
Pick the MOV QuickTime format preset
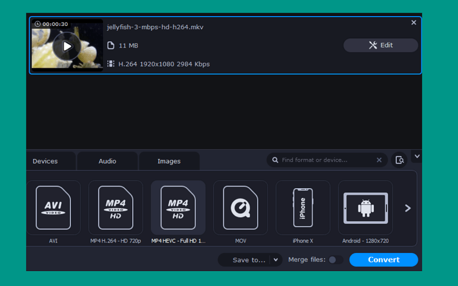(240, 208)
